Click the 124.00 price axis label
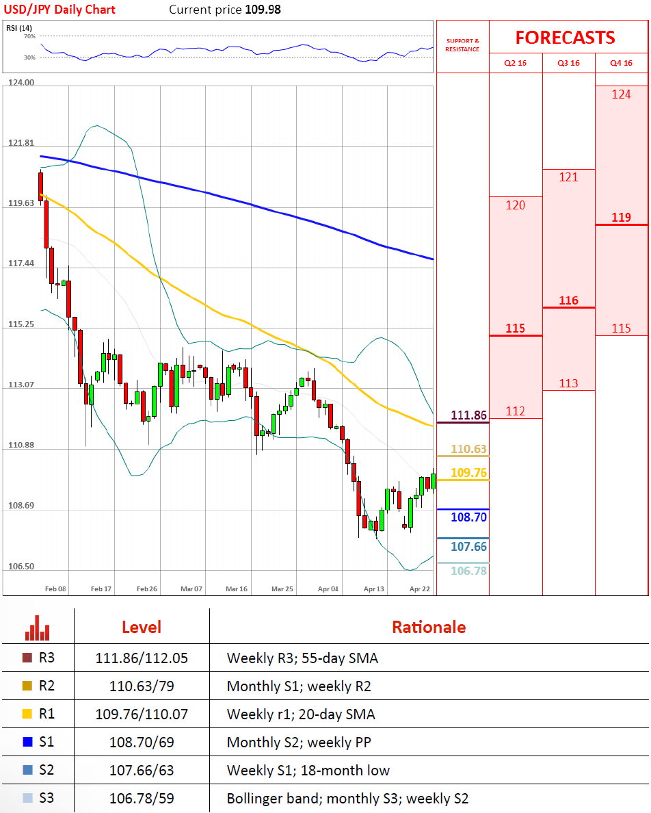Screen dimensions: 651x813 pyautogui.click(x=21, y=82)
